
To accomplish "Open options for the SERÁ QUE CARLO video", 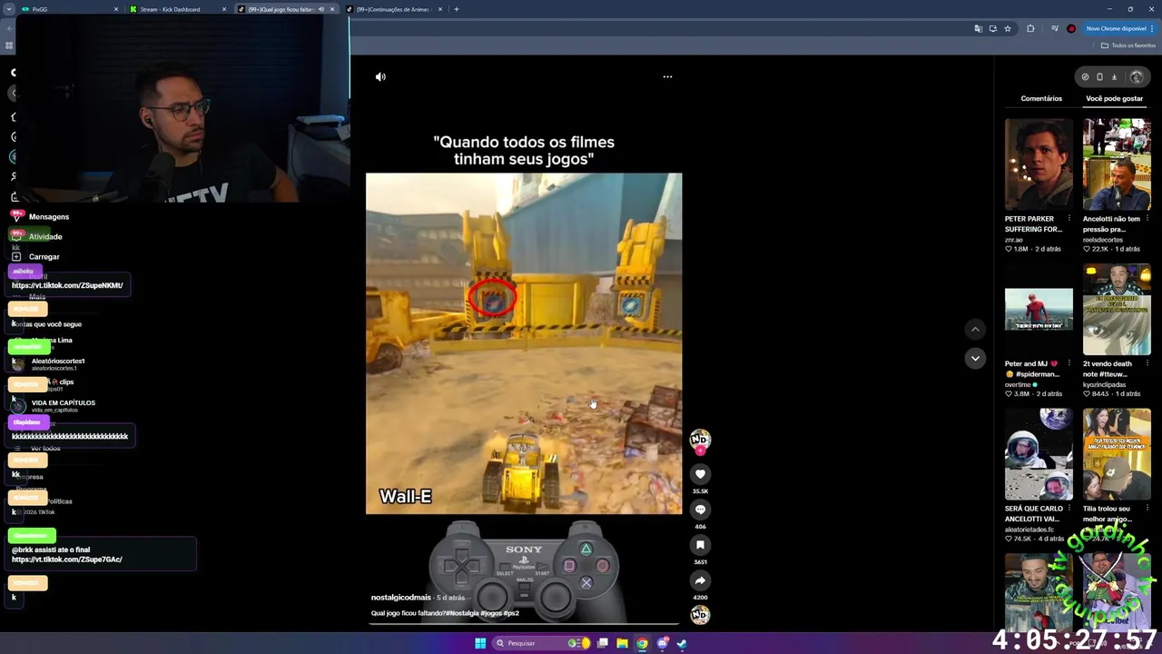I will click(1068, 509).
